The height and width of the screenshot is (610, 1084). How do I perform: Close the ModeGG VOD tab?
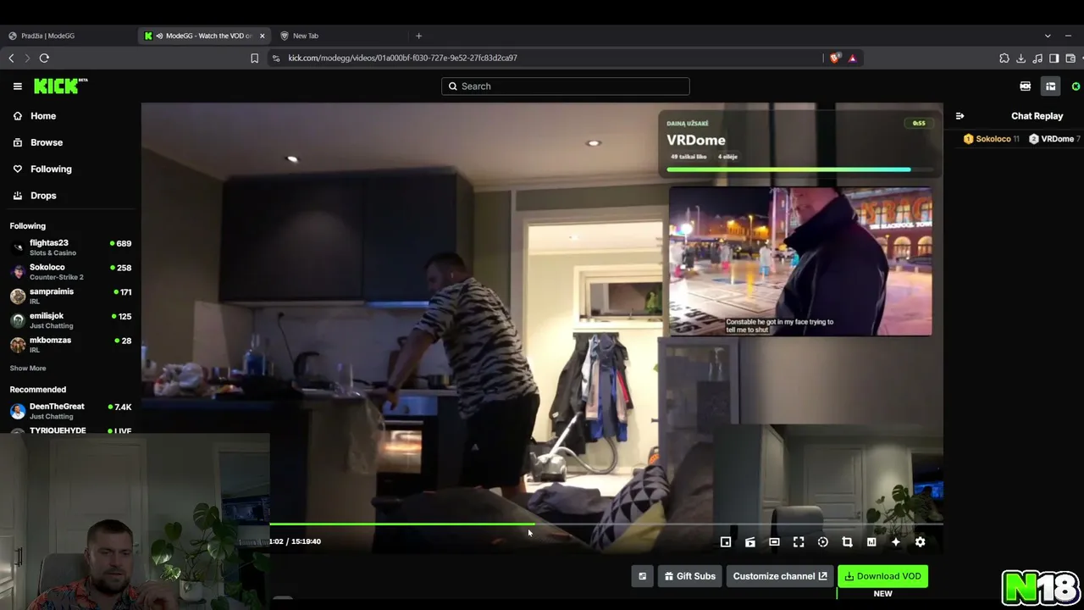262,36
